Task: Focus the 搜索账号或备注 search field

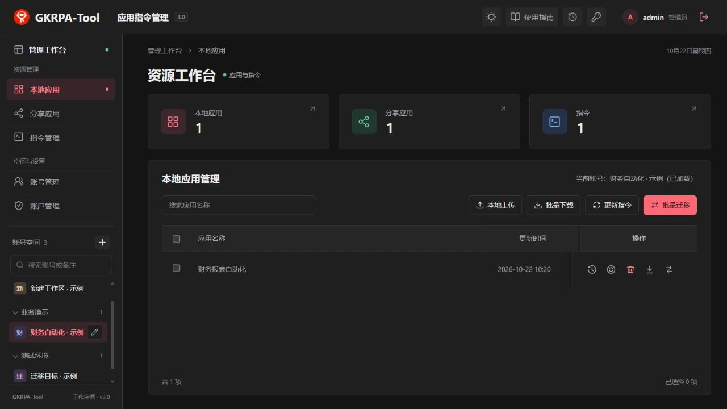Action: [61, 265]
